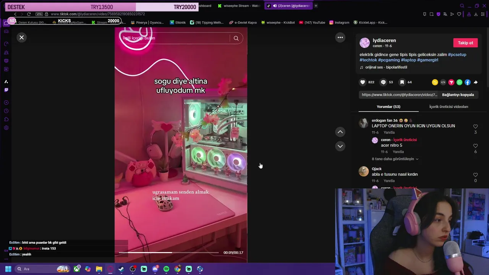Screen dimensions: 489x275
Task: Click the pin icon in browser toolbar
Action: [424, 14]
